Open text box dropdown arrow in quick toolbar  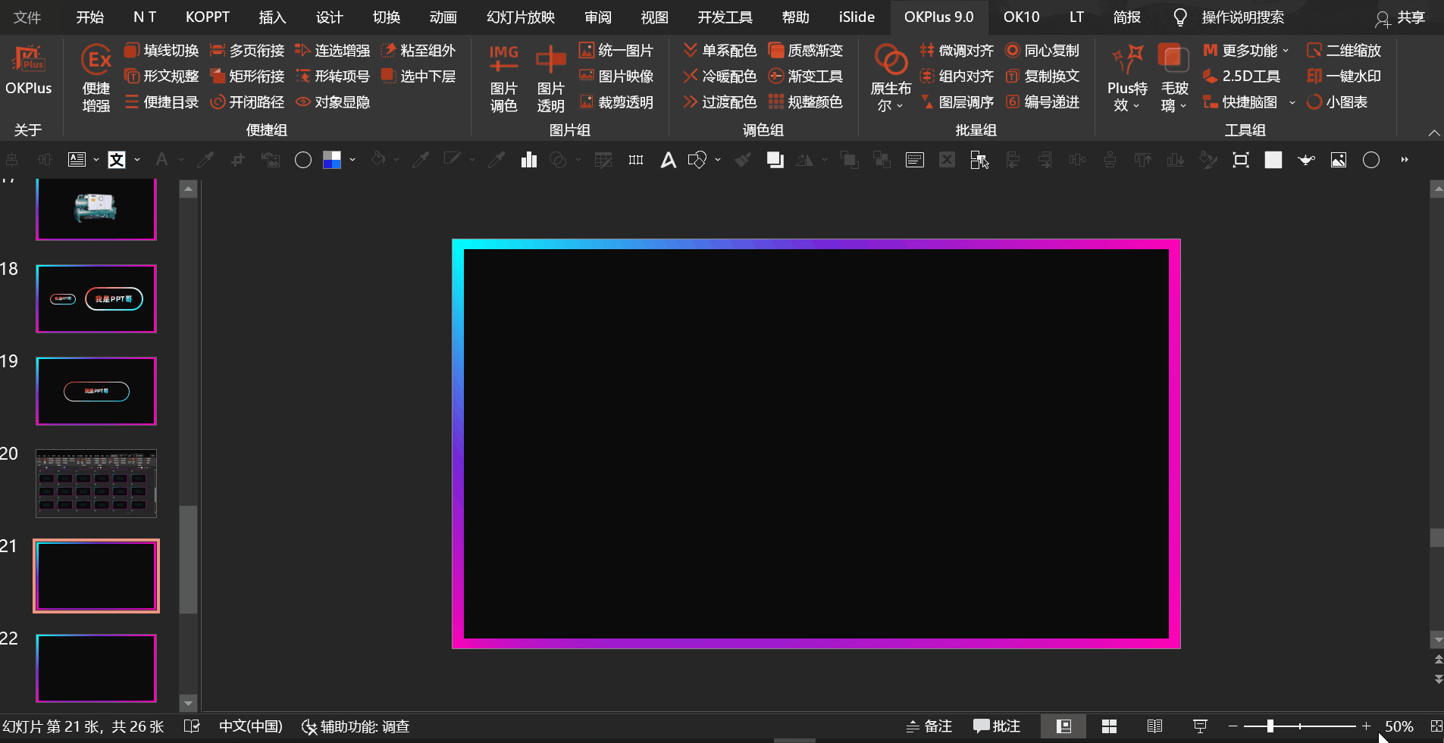pos(96,160)
